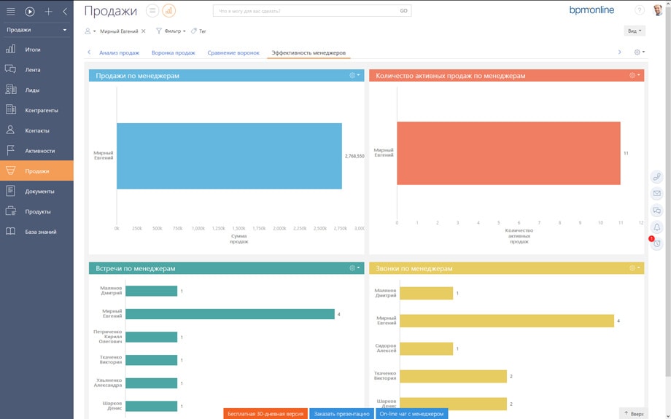The height and width of the screenshot is (419, 671).
Task: Click the Ульяненко Александра label in Встречи
Action: (x=108, y=383)
